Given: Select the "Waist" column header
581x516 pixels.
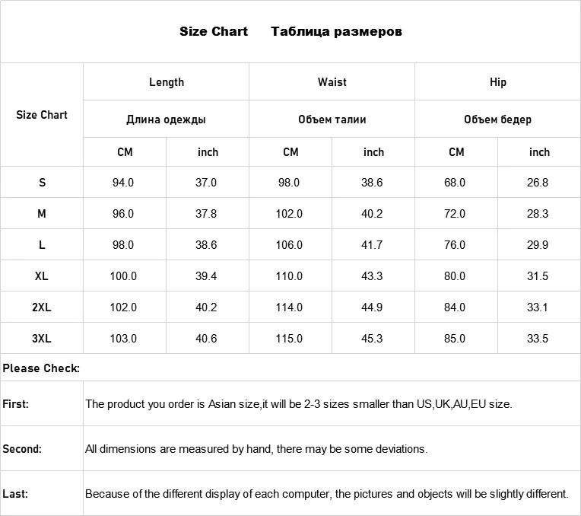Looking at the screenshot, I should click(332, 82).
